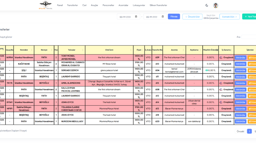Click green cash icon in transfer 604 row
The image size is (256, 144).
click(207, 70)
